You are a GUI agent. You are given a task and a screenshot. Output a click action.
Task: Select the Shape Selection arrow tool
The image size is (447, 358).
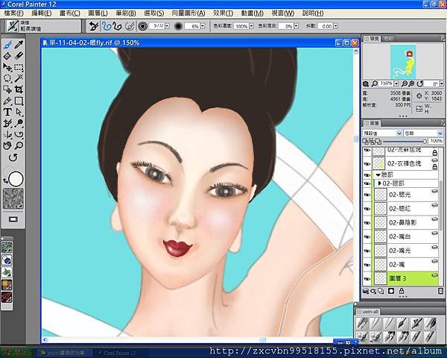click(19, 112)
